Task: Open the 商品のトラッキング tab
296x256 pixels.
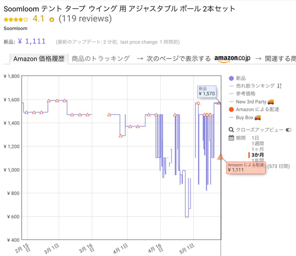Action: 101,59
